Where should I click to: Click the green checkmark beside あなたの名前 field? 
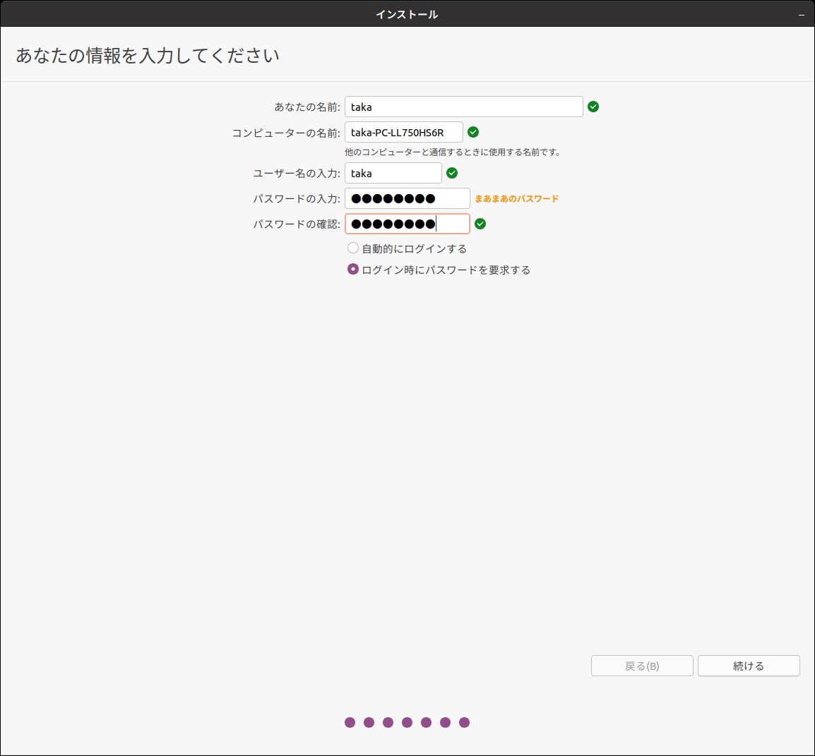[x=593, y=107]
